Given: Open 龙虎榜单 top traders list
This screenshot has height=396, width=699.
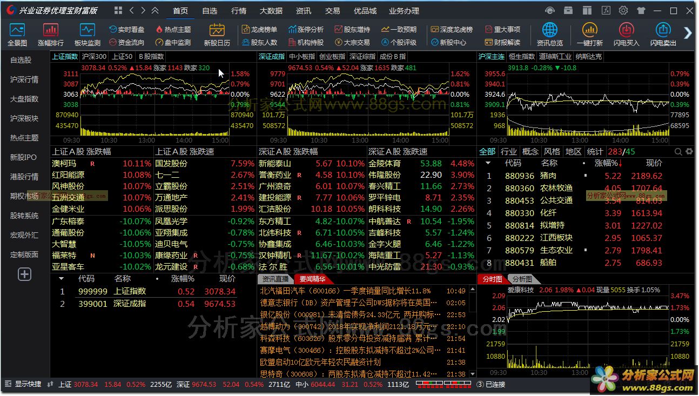Looking at the screenshot, I should coord(260,29).
